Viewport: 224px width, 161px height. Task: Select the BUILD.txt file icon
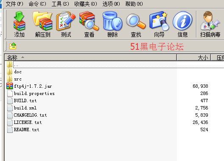tap(10, 101)
